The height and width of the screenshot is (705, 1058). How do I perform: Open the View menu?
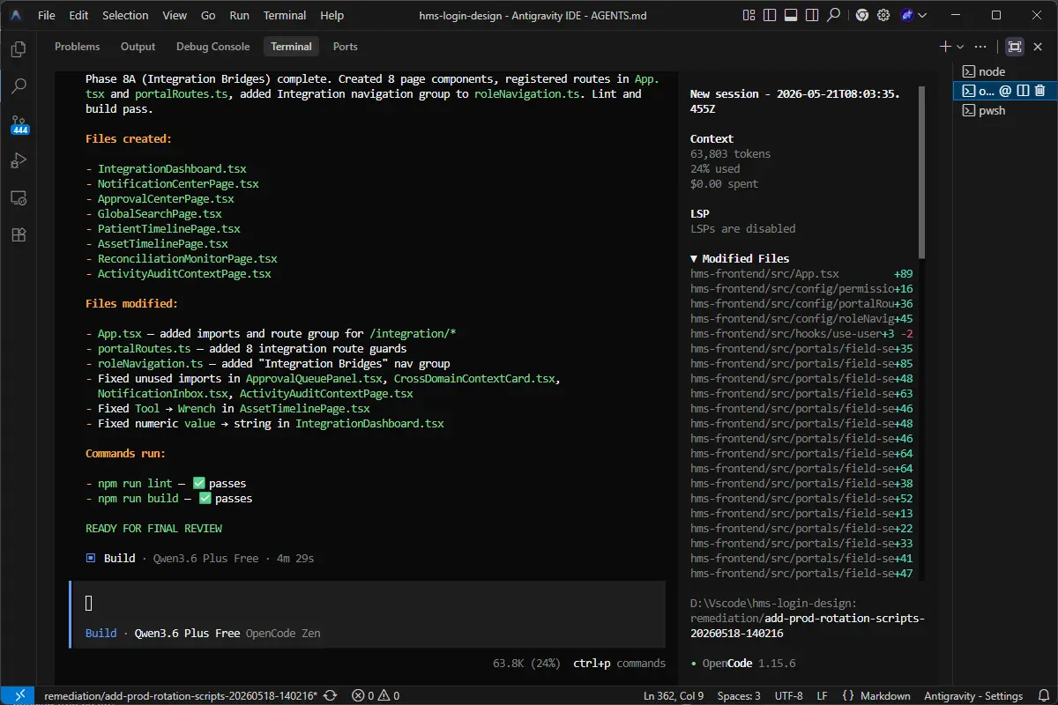175,15
